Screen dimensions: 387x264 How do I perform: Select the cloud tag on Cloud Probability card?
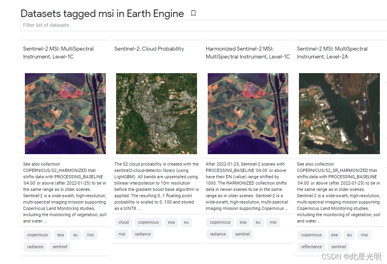coord(123,222)
